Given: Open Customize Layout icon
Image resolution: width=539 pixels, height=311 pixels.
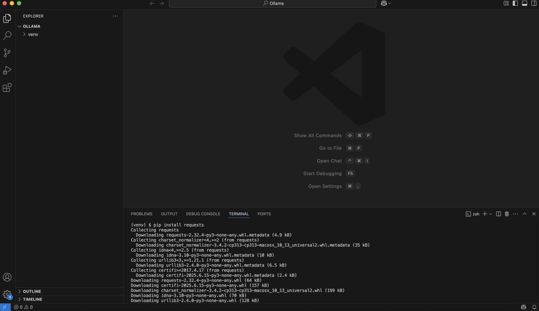Looking at the screenshot, I should (506, 3).
